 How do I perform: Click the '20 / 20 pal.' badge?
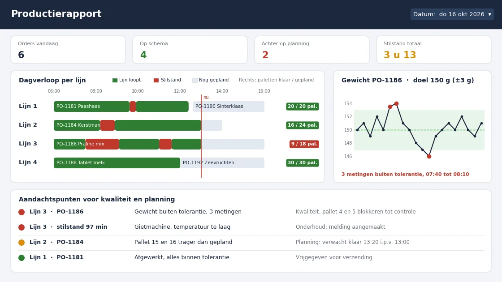[303, 107]
